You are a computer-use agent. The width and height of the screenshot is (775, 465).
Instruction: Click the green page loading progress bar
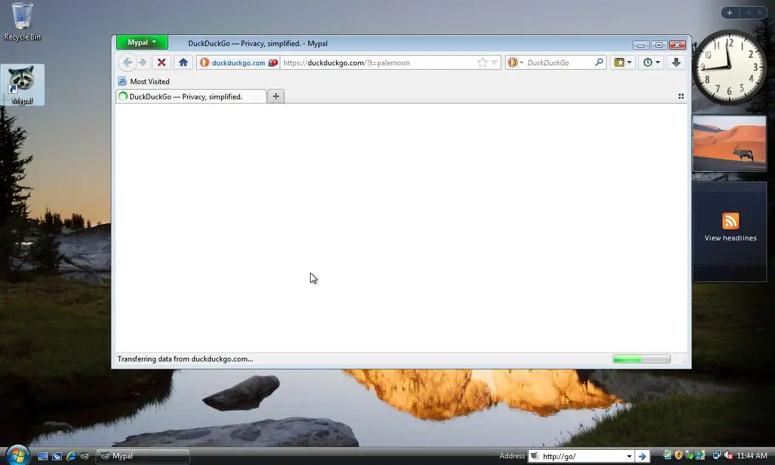(x=641, y=359)
